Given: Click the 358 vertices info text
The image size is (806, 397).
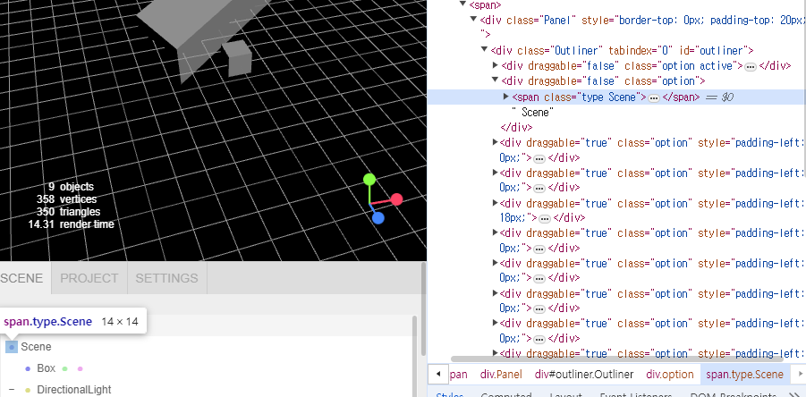Looking at the screenshot, I should coord(66,199).
